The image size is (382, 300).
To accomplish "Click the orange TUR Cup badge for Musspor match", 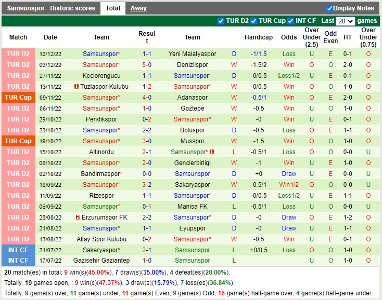I will coord(18,141).
